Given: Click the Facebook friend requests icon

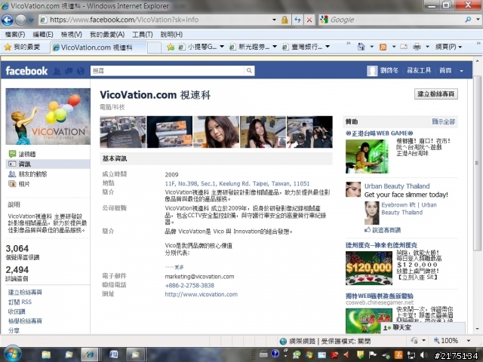Looking at the screenshot, I should (x=57, y=71).
